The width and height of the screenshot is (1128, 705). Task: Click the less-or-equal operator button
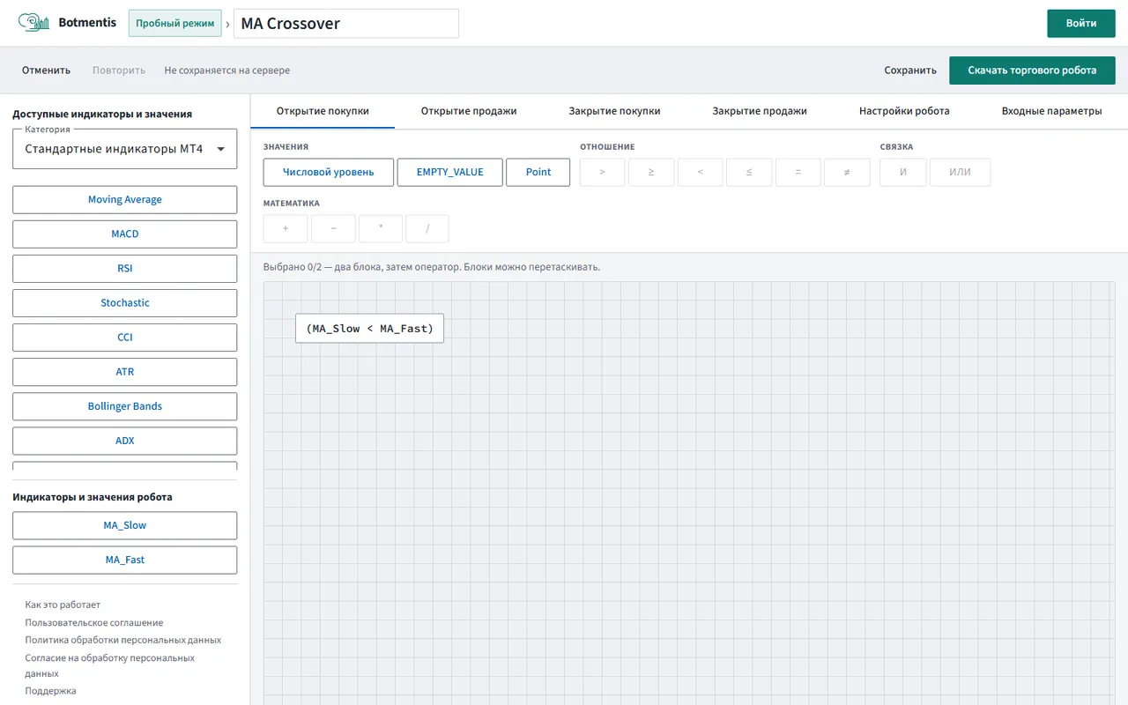coord(749,172)
